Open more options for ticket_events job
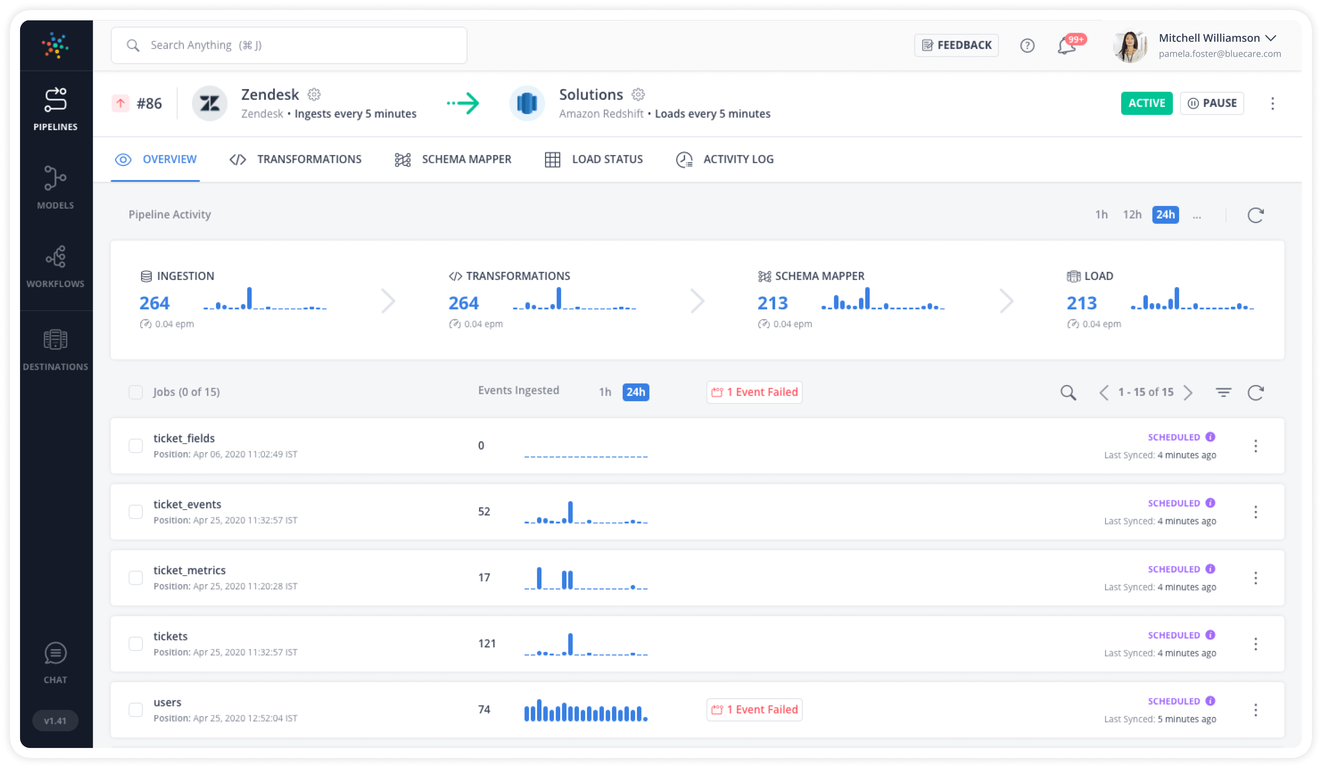Screen dimensions: 1322x768 pyautogui.click(x=1255, y=512)
